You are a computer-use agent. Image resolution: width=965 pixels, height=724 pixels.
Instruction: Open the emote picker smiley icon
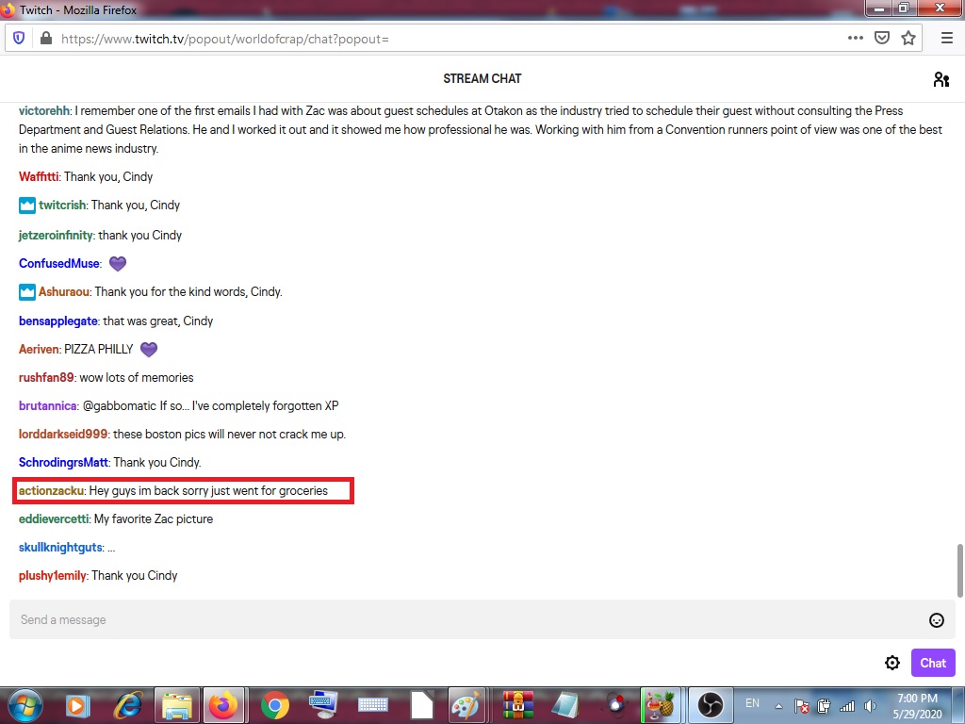tap(936, 620)
